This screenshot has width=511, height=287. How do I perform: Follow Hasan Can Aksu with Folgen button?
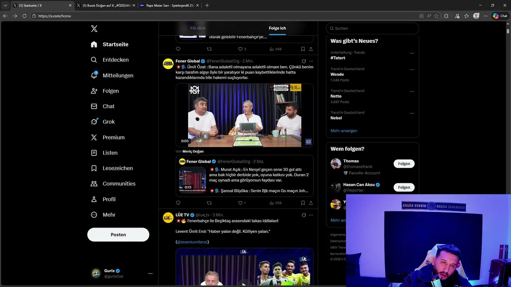click(x=404, y=187)
